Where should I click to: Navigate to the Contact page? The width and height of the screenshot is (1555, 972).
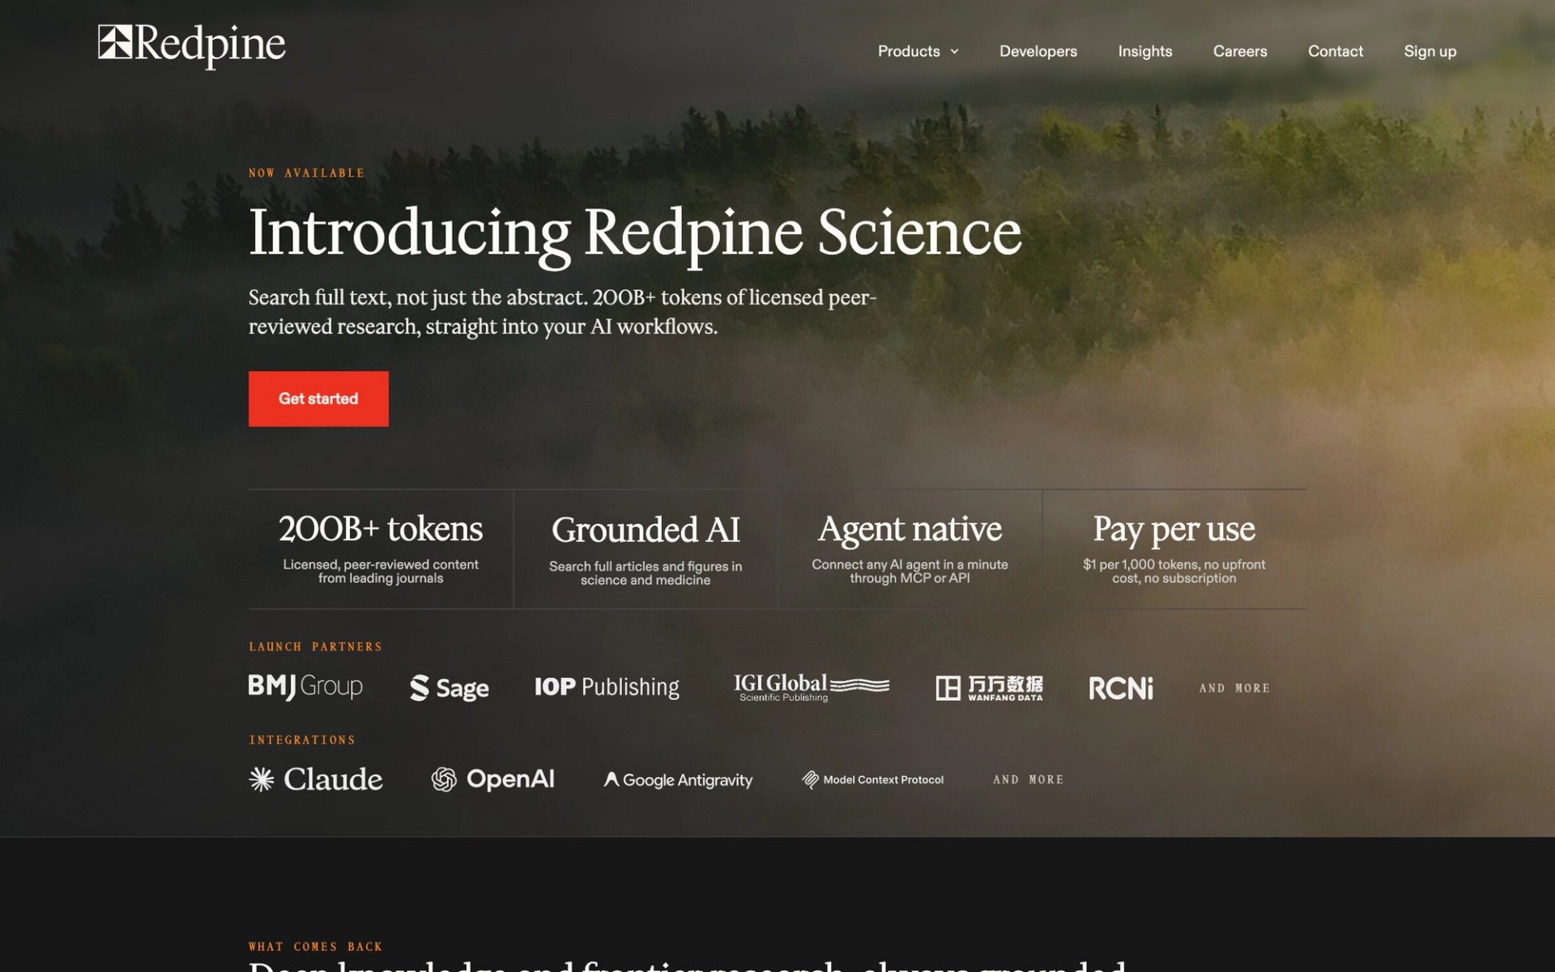click(x=1335, y=51)
